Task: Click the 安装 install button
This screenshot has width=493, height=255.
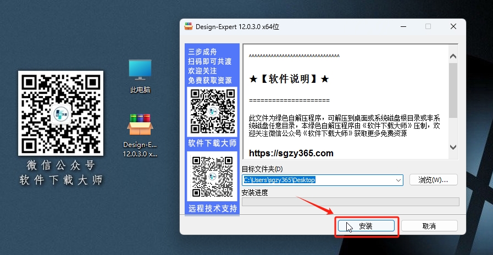Action: (x=366, y=226)
